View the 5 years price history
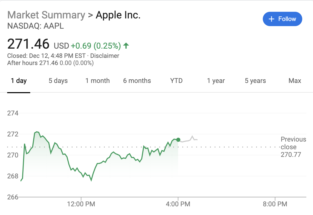Screen dimensions: 313x215 tap(255, 81)
